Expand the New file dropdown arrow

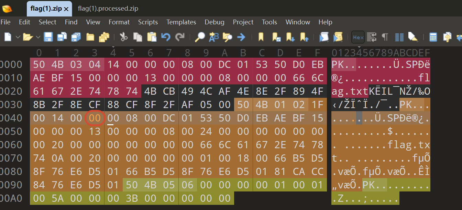click(x=18, y=37)
